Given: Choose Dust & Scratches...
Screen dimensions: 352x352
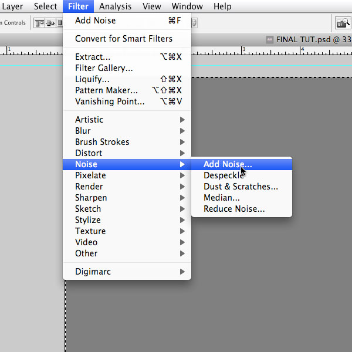Looking at the screenshot, I should 242,187.
